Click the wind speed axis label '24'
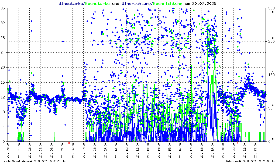 (3, 52)
